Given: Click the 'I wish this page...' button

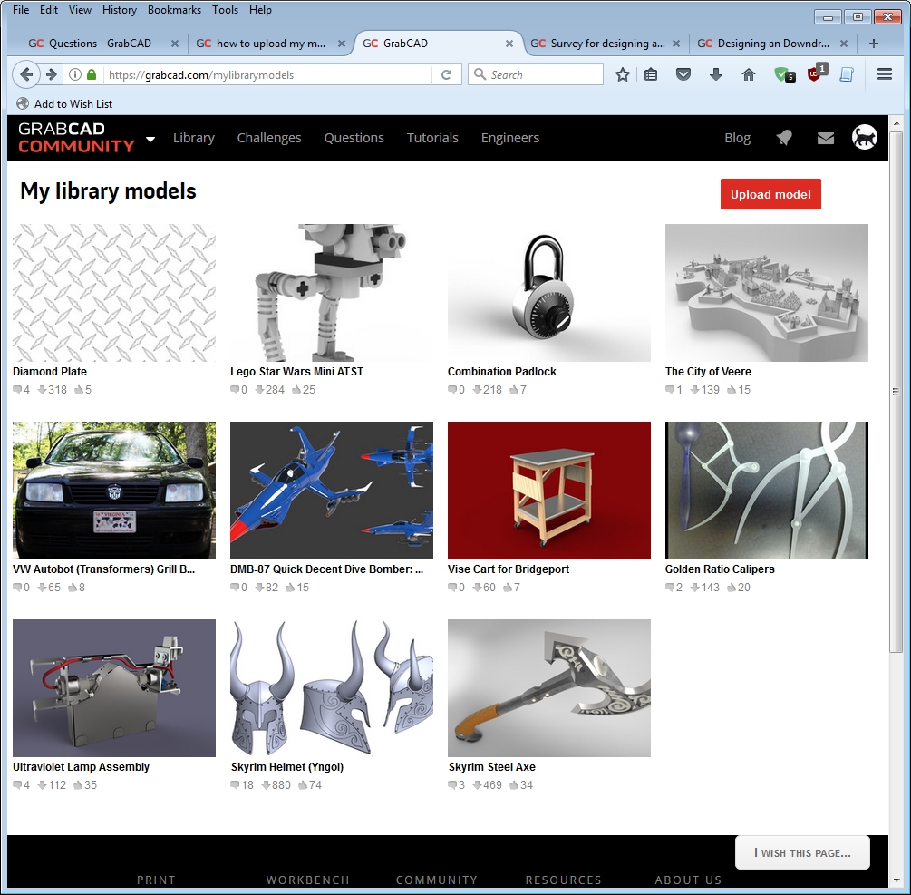Looking at the screenshot, I should coord(802,852).
